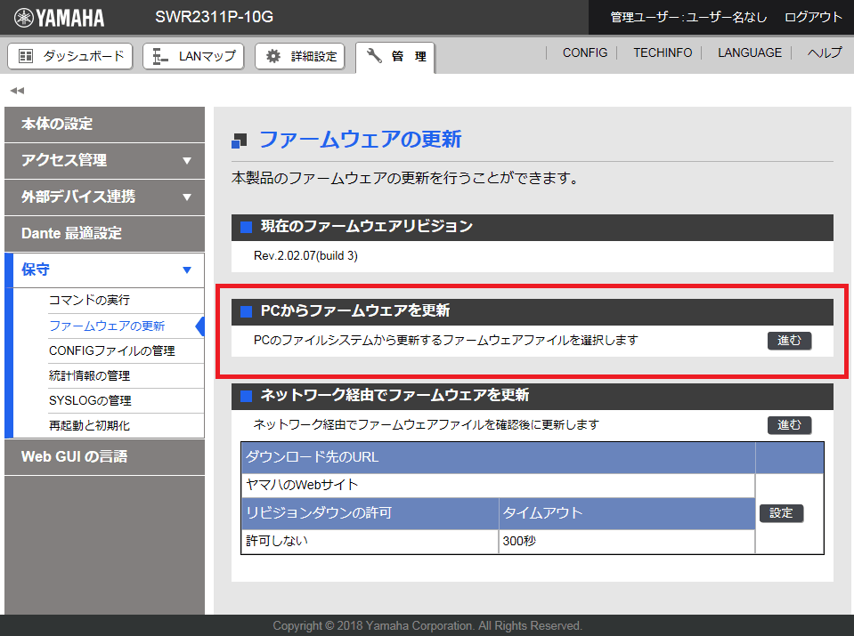Collapse the 保守 section
This screenshot has width=854, height=636.
tap(104, 270)
